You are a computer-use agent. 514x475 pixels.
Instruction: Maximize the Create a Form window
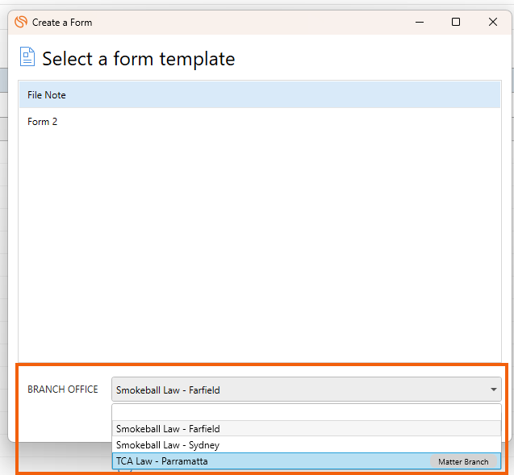[x=456, y=22]
